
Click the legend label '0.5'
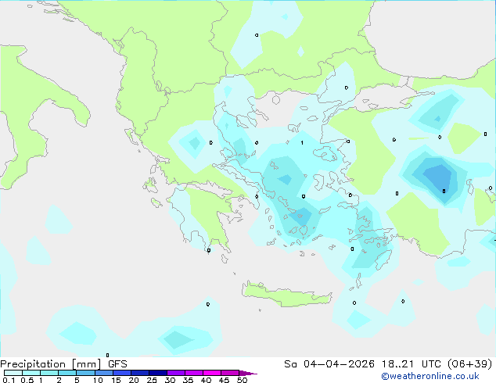[27, 380]
